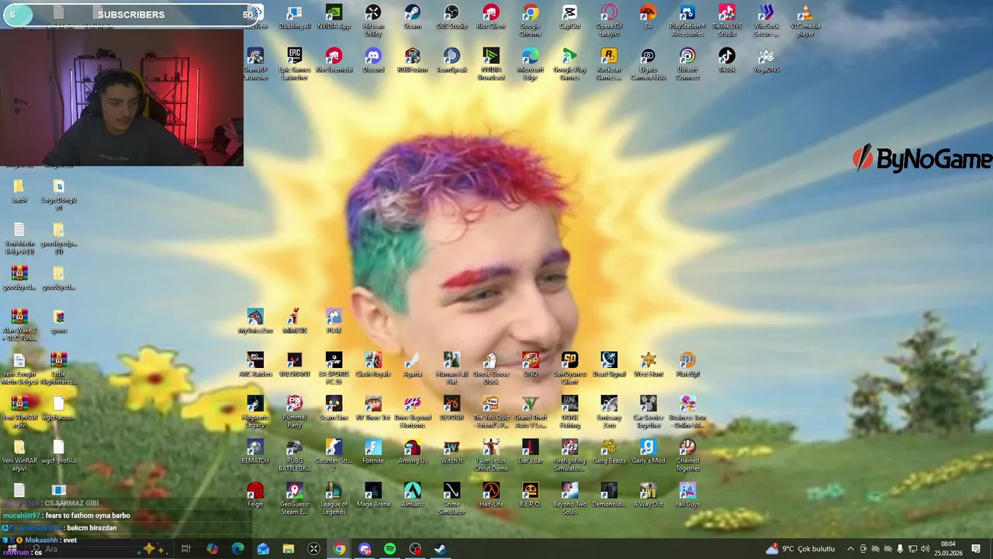The width and height of the screenshot is (993, 559).
Task: Select the Clash Royale shortcut
Action: pyautogui.click(x=373, y=365)
